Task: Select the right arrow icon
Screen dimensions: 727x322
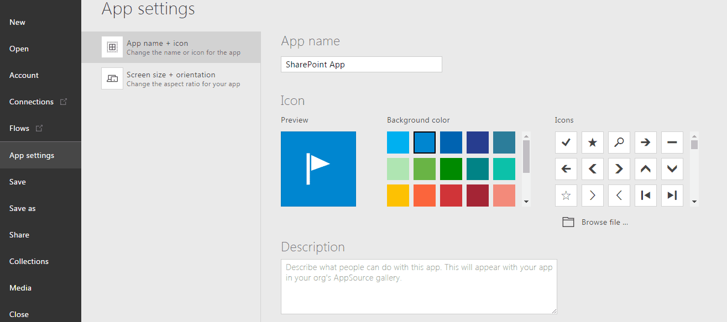Action: tap(646, 142)
